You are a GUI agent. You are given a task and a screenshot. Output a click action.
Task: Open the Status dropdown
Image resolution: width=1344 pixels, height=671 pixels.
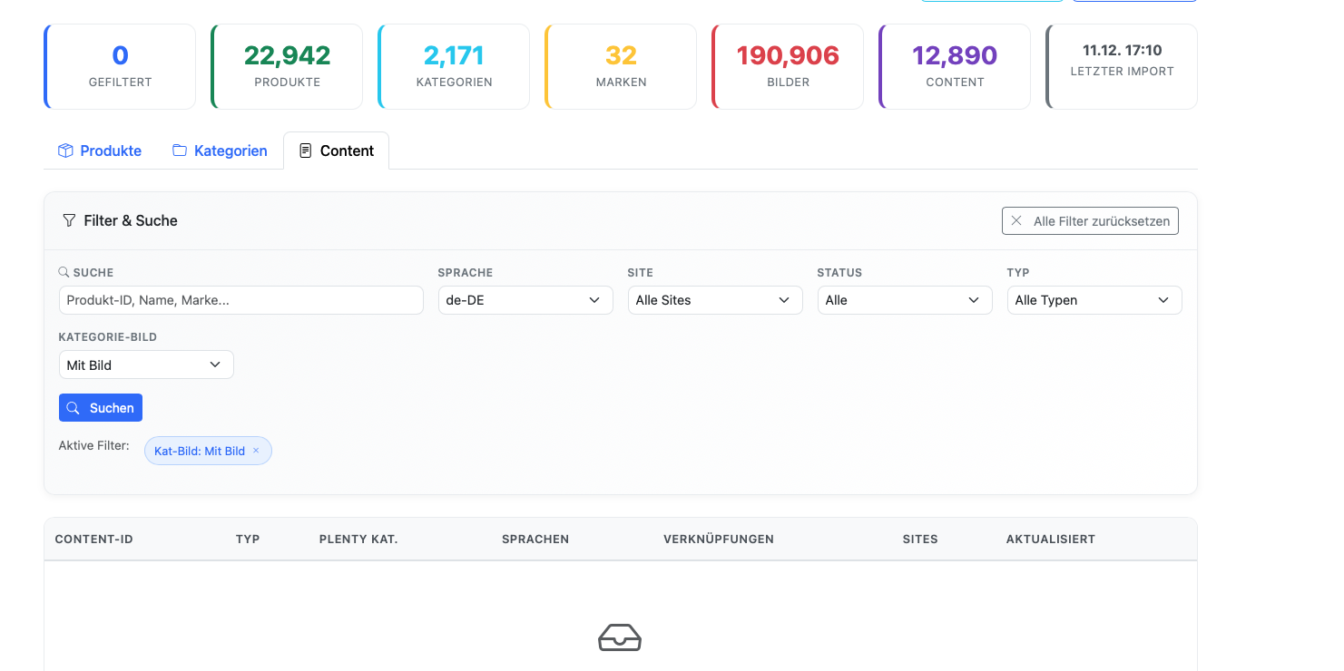[904, 300]
